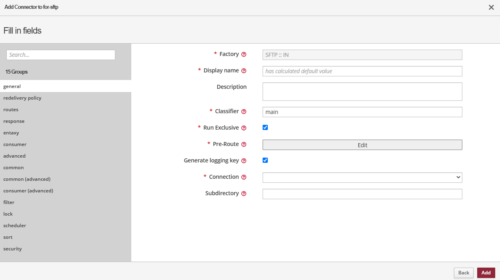The image size is (500, 280).
Task: Disable the Generate logging key checkbox
Action: 265,160
